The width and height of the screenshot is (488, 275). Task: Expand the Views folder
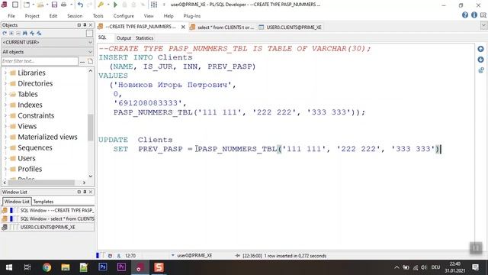point(5,126)
